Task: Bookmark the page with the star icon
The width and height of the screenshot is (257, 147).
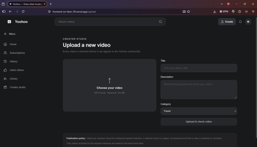Action: 188,12
